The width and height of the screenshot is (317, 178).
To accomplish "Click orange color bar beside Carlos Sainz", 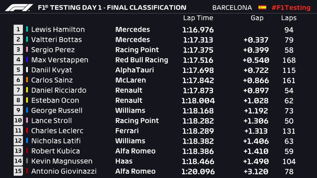I will tap(27, 80).
